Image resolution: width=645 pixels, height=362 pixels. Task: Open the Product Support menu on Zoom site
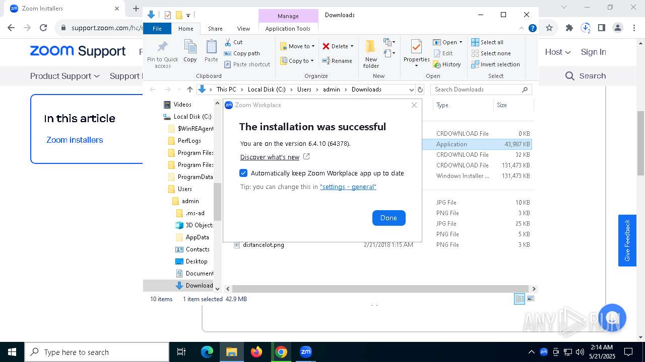coord(64,76)
